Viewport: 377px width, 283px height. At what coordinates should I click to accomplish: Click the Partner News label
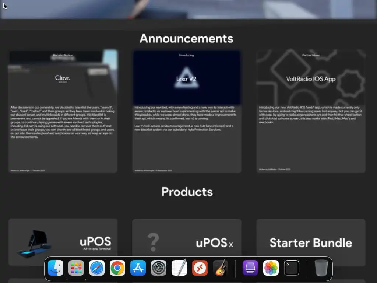click(x=311, y=55)
